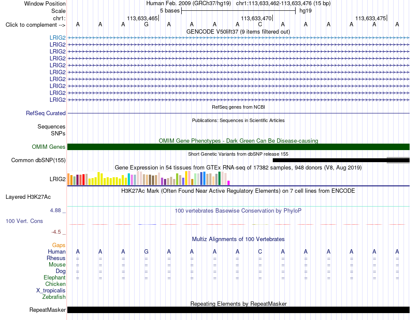
Task: Open 'Gene Expression in 54 tissues from GTEx' title
Action: (x=238, y=168)
